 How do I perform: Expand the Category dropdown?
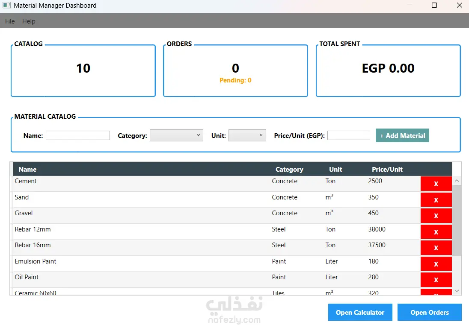[x=176, y=135]
